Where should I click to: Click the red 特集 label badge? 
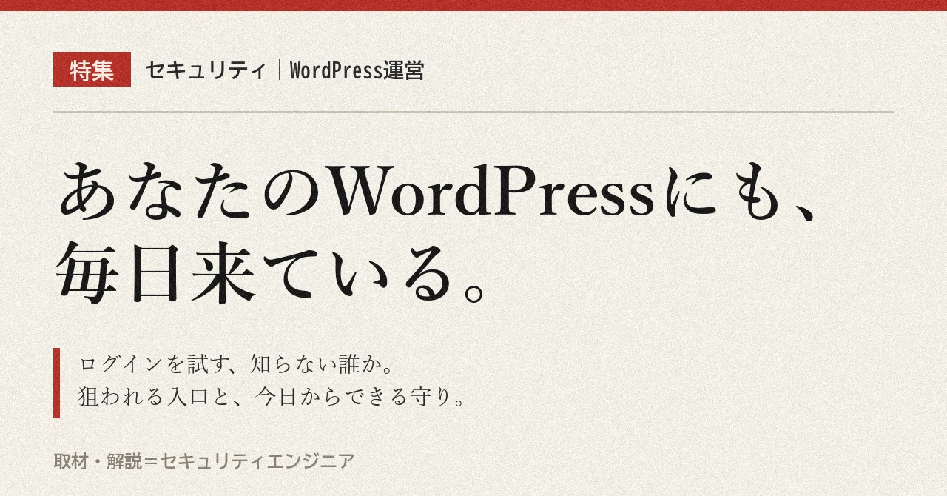[92, 70]
